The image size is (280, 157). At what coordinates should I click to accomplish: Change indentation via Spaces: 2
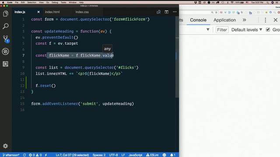[x=99, y=155]
